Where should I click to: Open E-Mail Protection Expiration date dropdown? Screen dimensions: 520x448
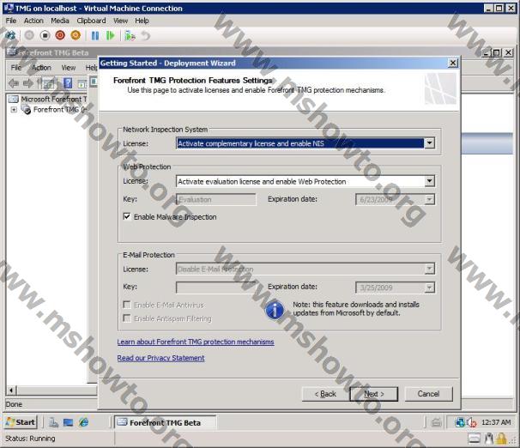(429, 288)
